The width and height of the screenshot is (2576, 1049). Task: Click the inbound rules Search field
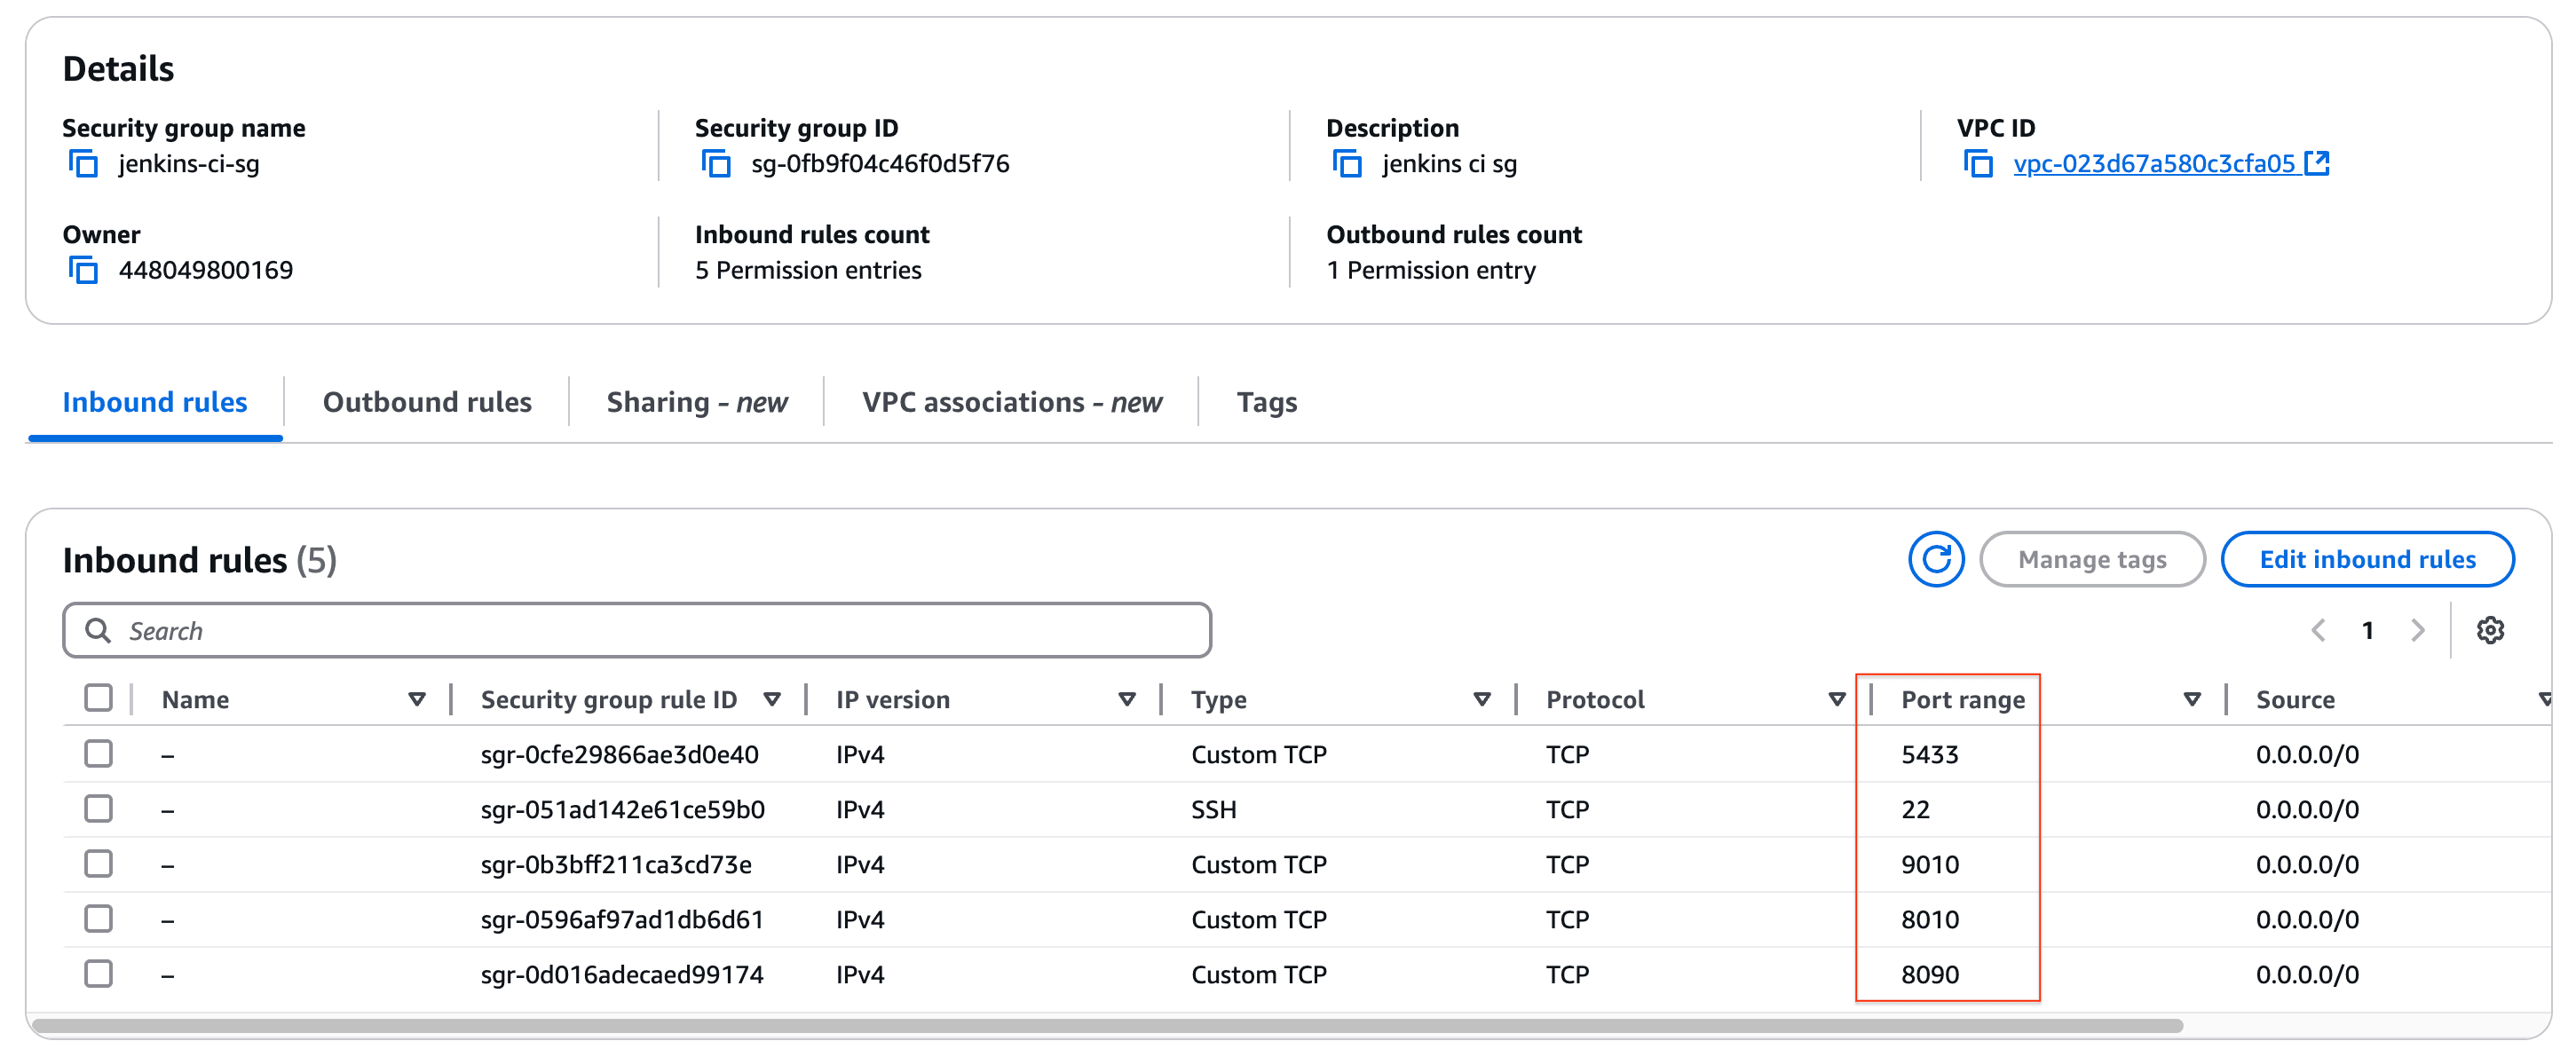click(x=637, y=630)
